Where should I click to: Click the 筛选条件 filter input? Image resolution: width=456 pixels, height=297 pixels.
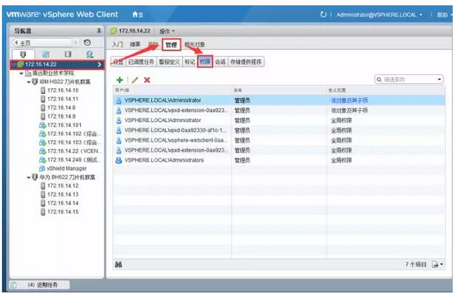409,79
